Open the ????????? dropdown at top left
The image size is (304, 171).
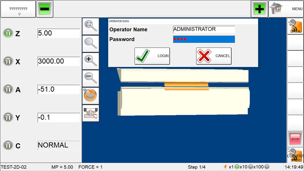pos(18,9)
